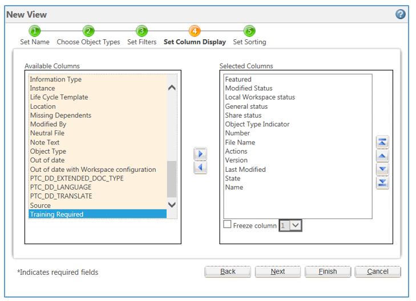Go to the Set Filters step
The image size is (416, 301).
(142, 42)
